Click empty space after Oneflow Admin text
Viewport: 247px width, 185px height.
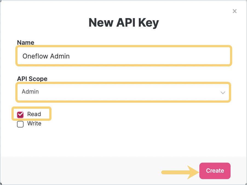[x=151, y=56]
